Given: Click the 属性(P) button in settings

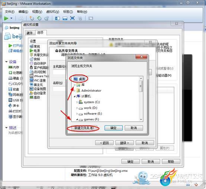Looking at the screenshot, I should point(165,148).
